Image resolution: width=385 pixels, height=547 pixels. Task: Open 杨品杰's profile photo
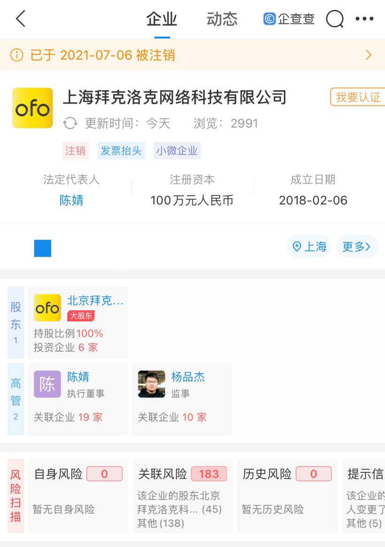[152, 384]
